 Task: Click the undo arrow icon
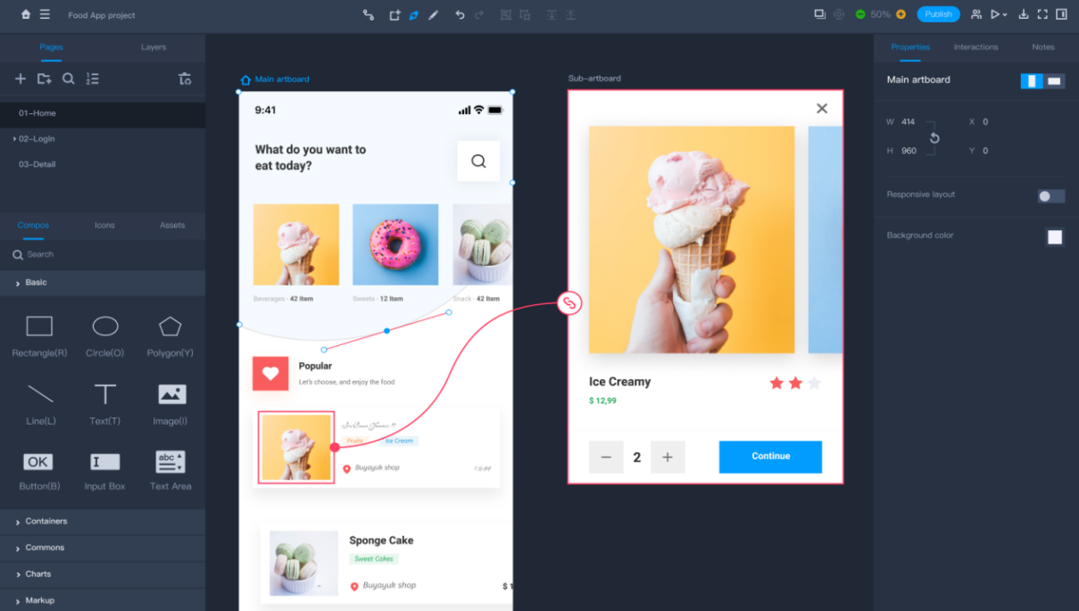pos(460,14)
